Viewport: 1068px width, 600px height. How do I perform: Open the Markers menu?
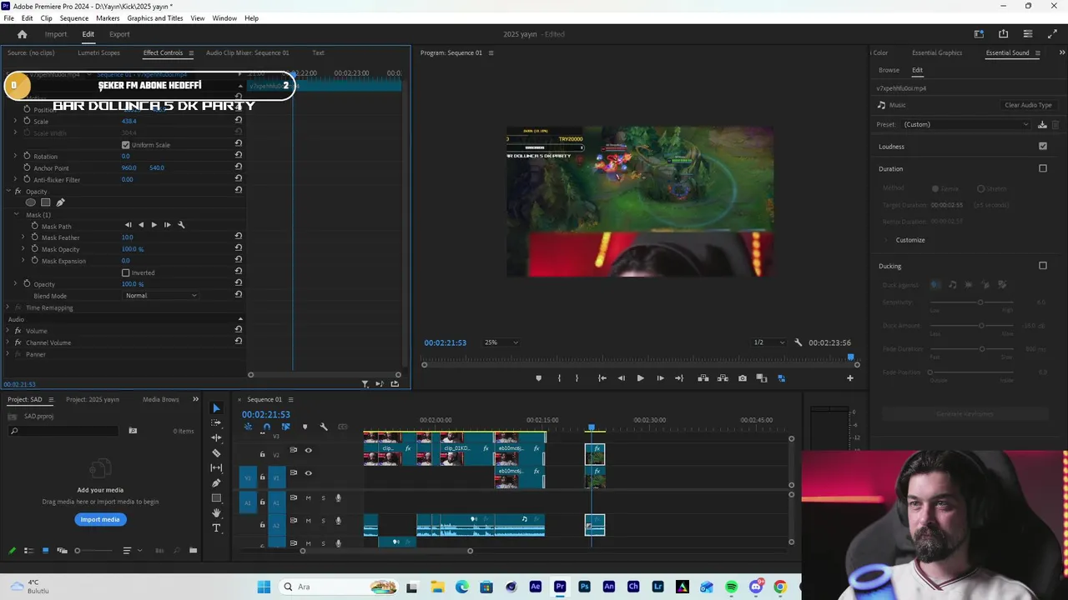tap(108, 18)
